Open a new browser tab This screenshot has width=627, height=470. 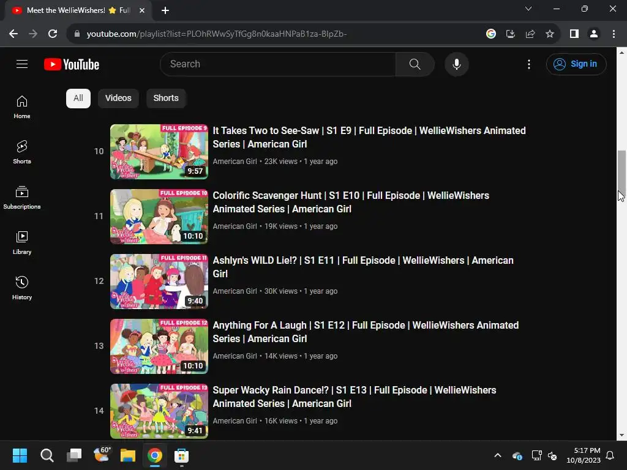tap(165, 10)
